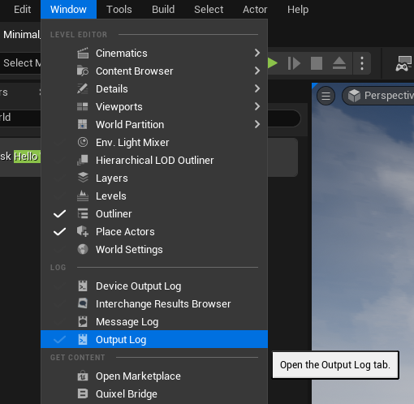
Task: Click the Hierarchical LOD Outliner icon
Action: (83, 160)
